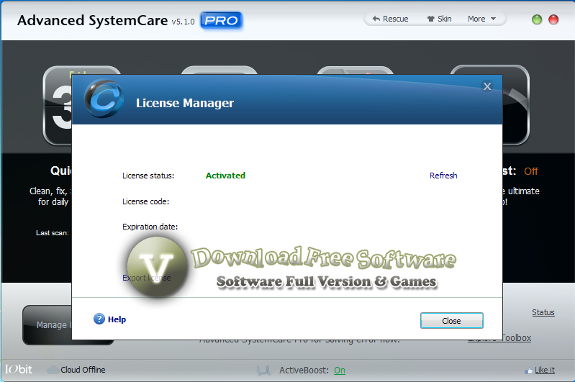The height and width of the screenshot is (382, 575).
Task: Open the Status link
Action: tap(543, 312)
